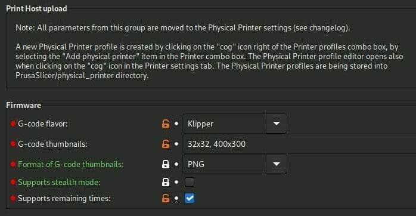Click the G-code flavor label
The height and width of the screenshot is (216, 416).
coord(43,124)
